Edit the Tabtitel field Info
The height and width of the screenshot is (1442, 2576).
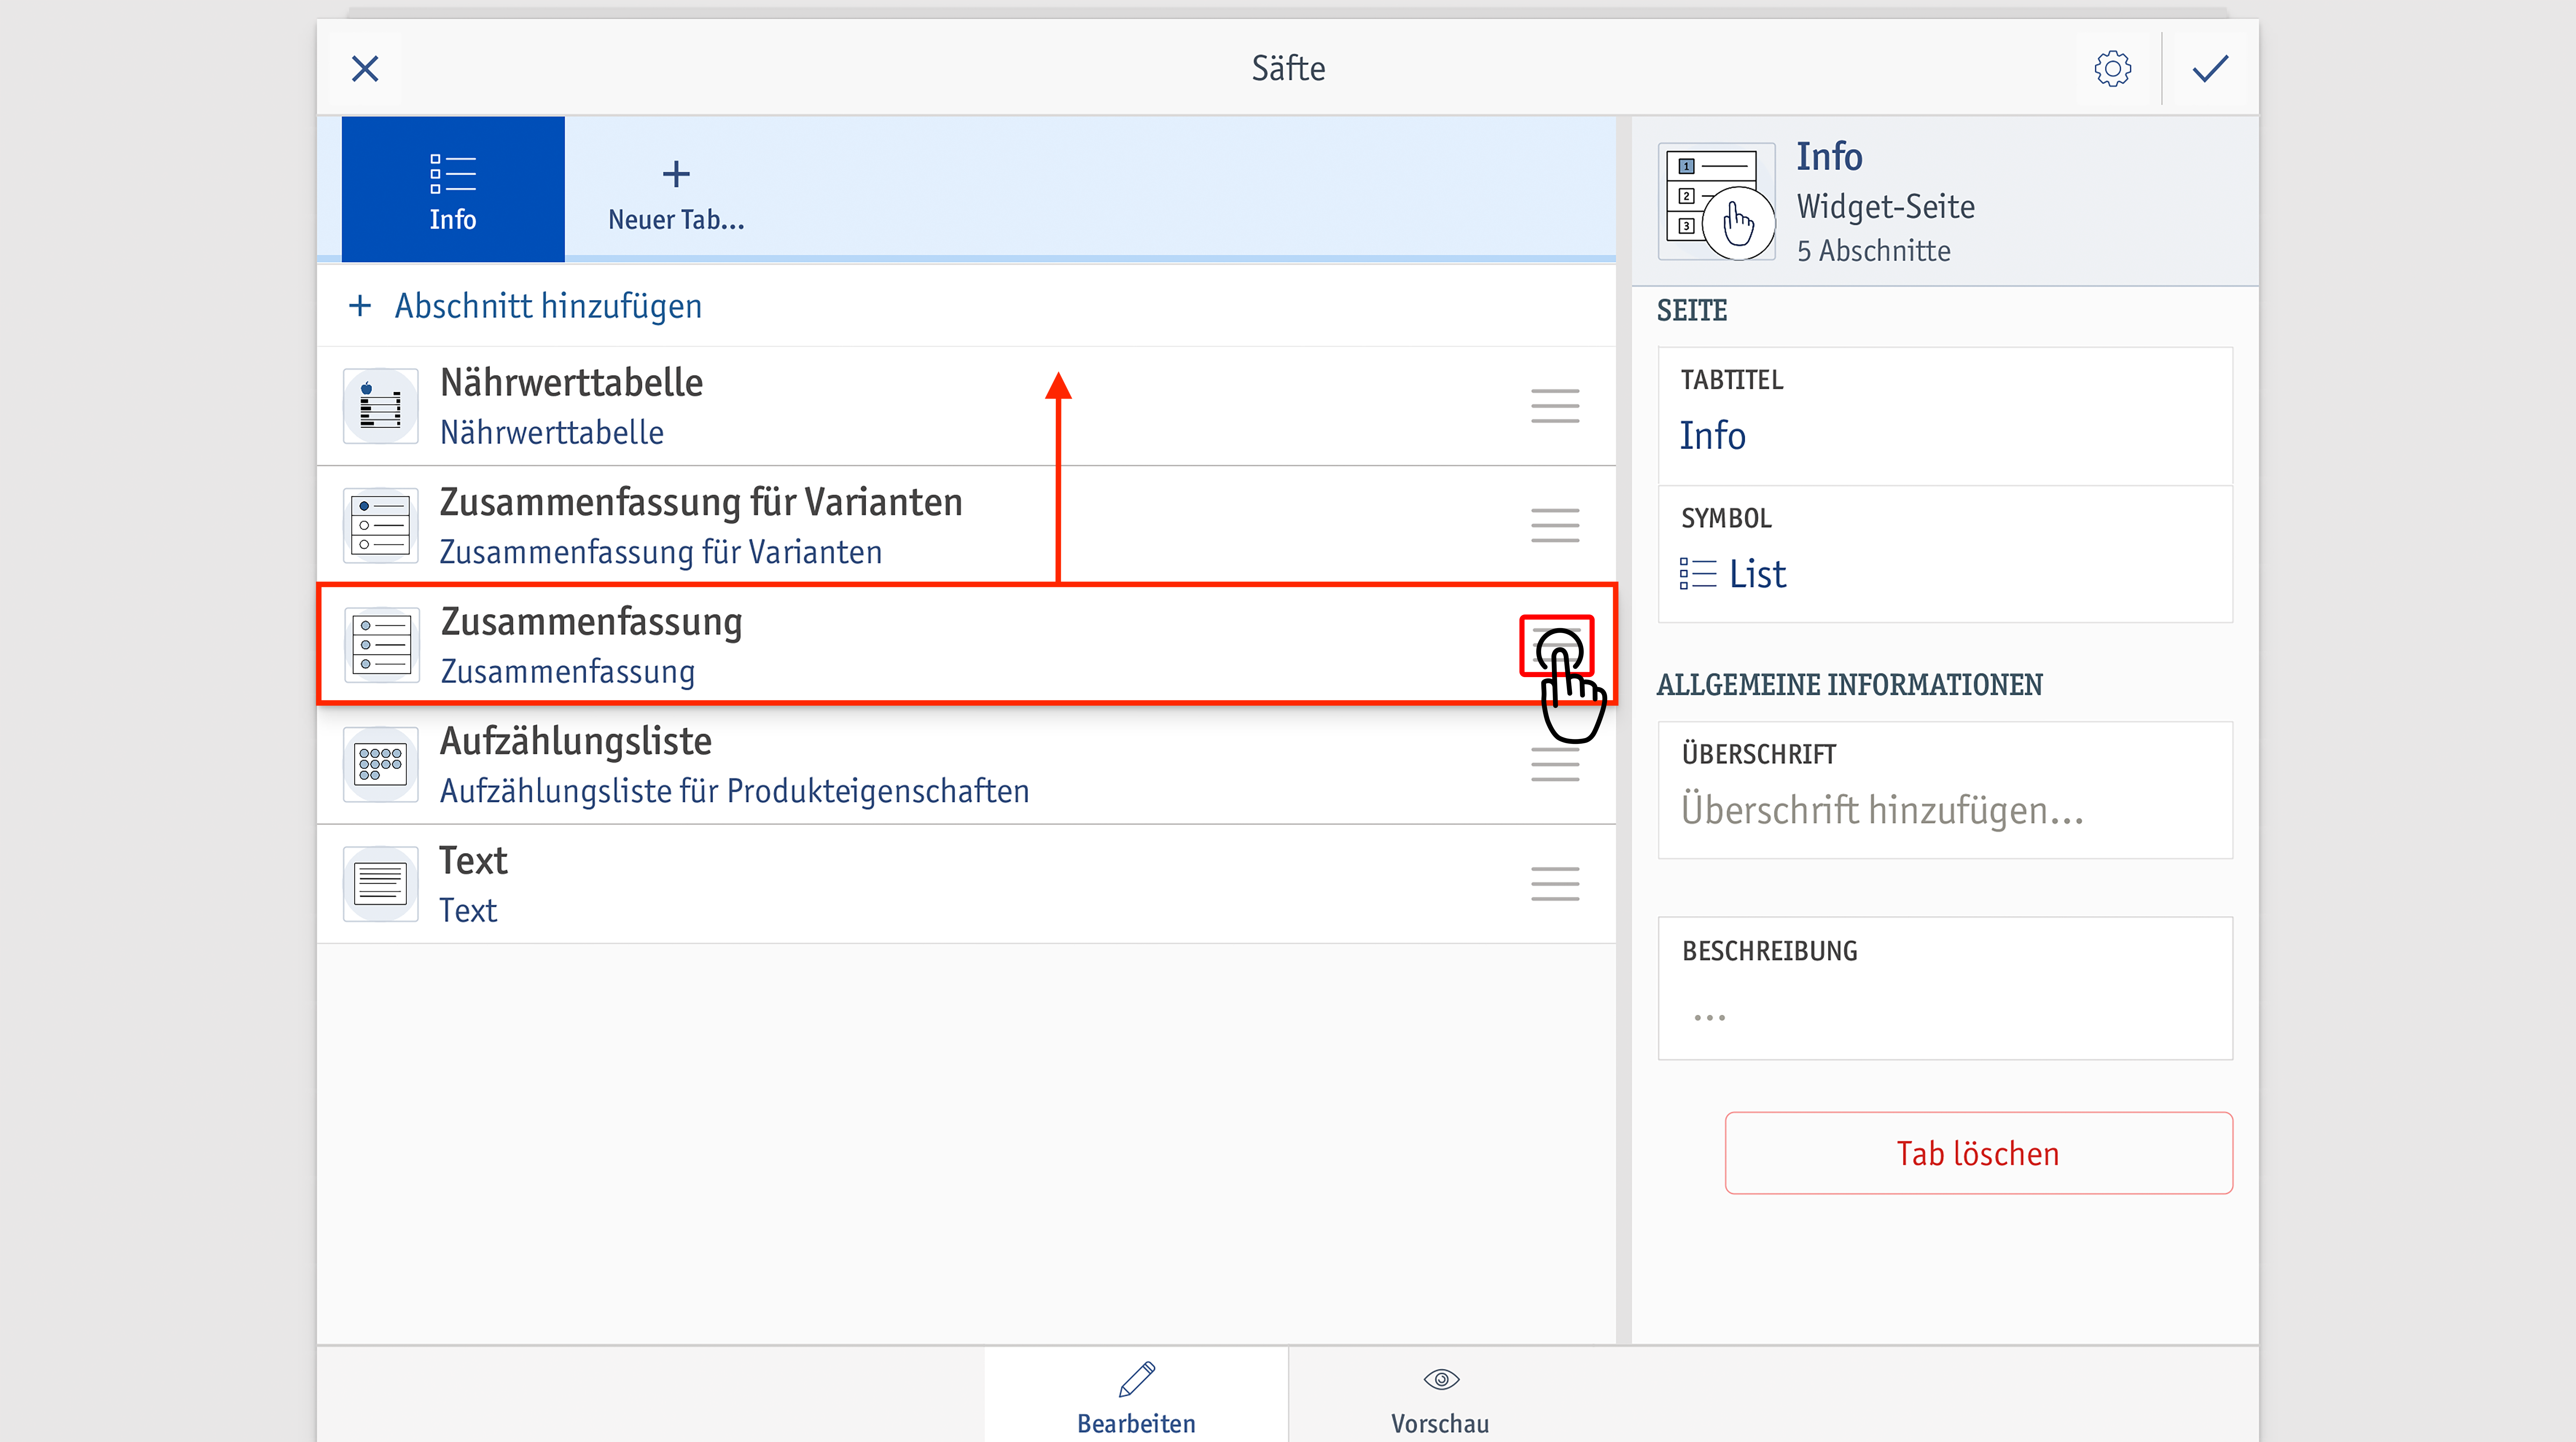pyautogui.click(x=1945, y=416)
